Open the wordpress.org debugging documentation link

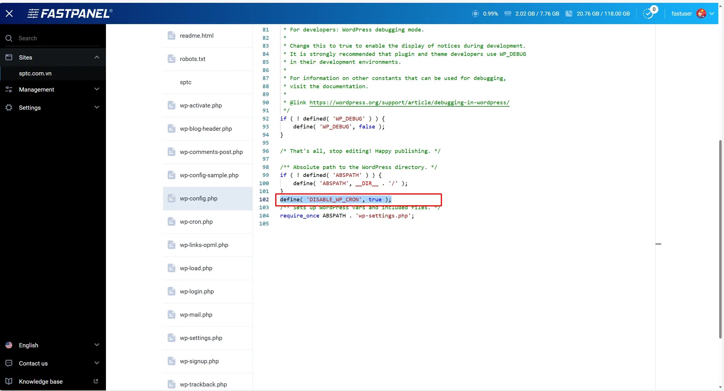pos(409,103)
